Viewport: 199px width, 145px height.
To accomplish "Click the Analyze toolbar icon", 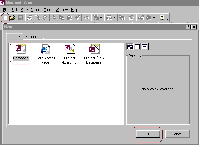I will (x=109, y=18).
